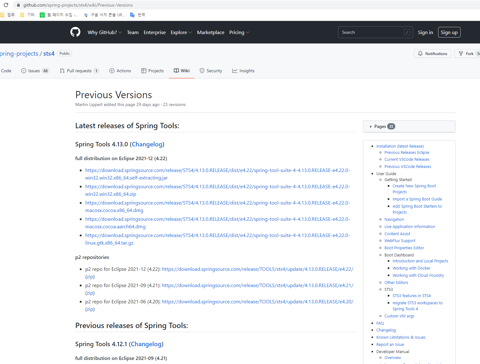Open the spring-projects owner link
This screenshot has width=480, height=364.
pyautogui.click(x=19, y=53)
